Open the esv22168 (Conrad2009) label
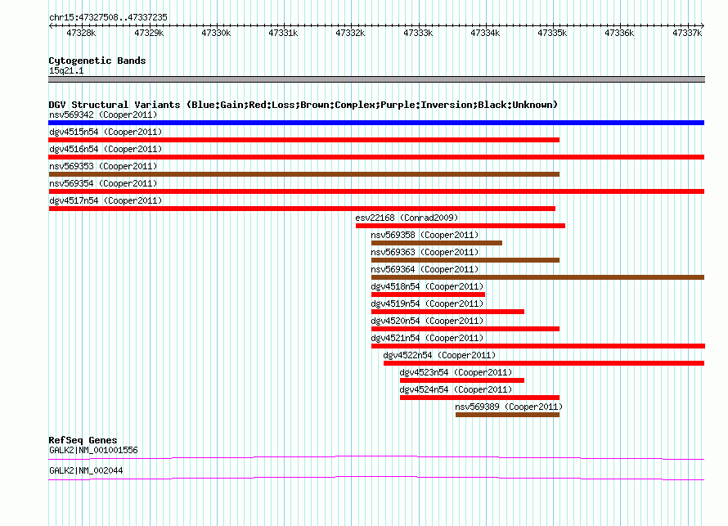Image resolution: width=728 pixels, height=526 pixels. pyautogui.click(x=407, y=218)
